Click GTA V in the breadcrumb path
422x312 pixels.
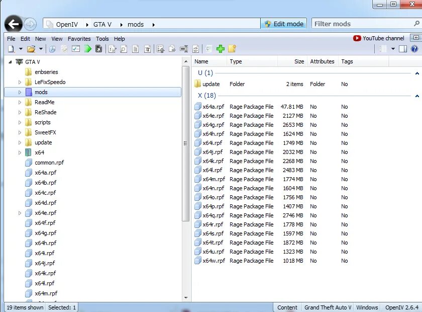pyautogui.click(x=102, y=25)
